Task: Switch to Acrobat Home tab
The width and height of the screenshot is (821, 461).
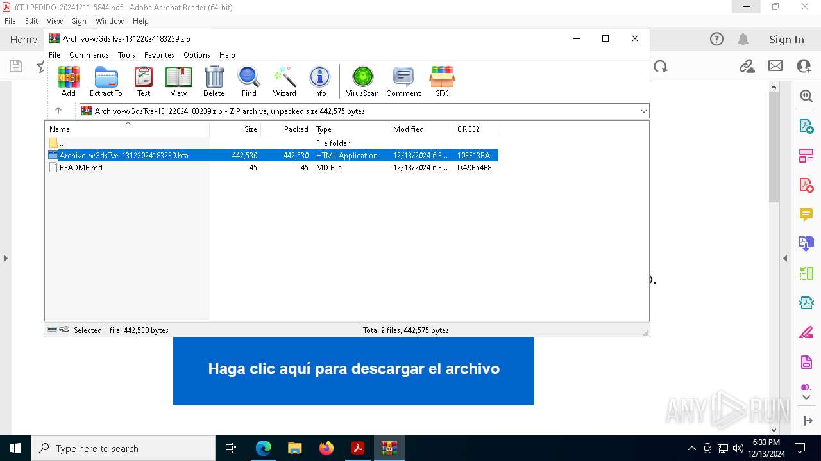Action: pyautogui.click(x=24, y=39)
